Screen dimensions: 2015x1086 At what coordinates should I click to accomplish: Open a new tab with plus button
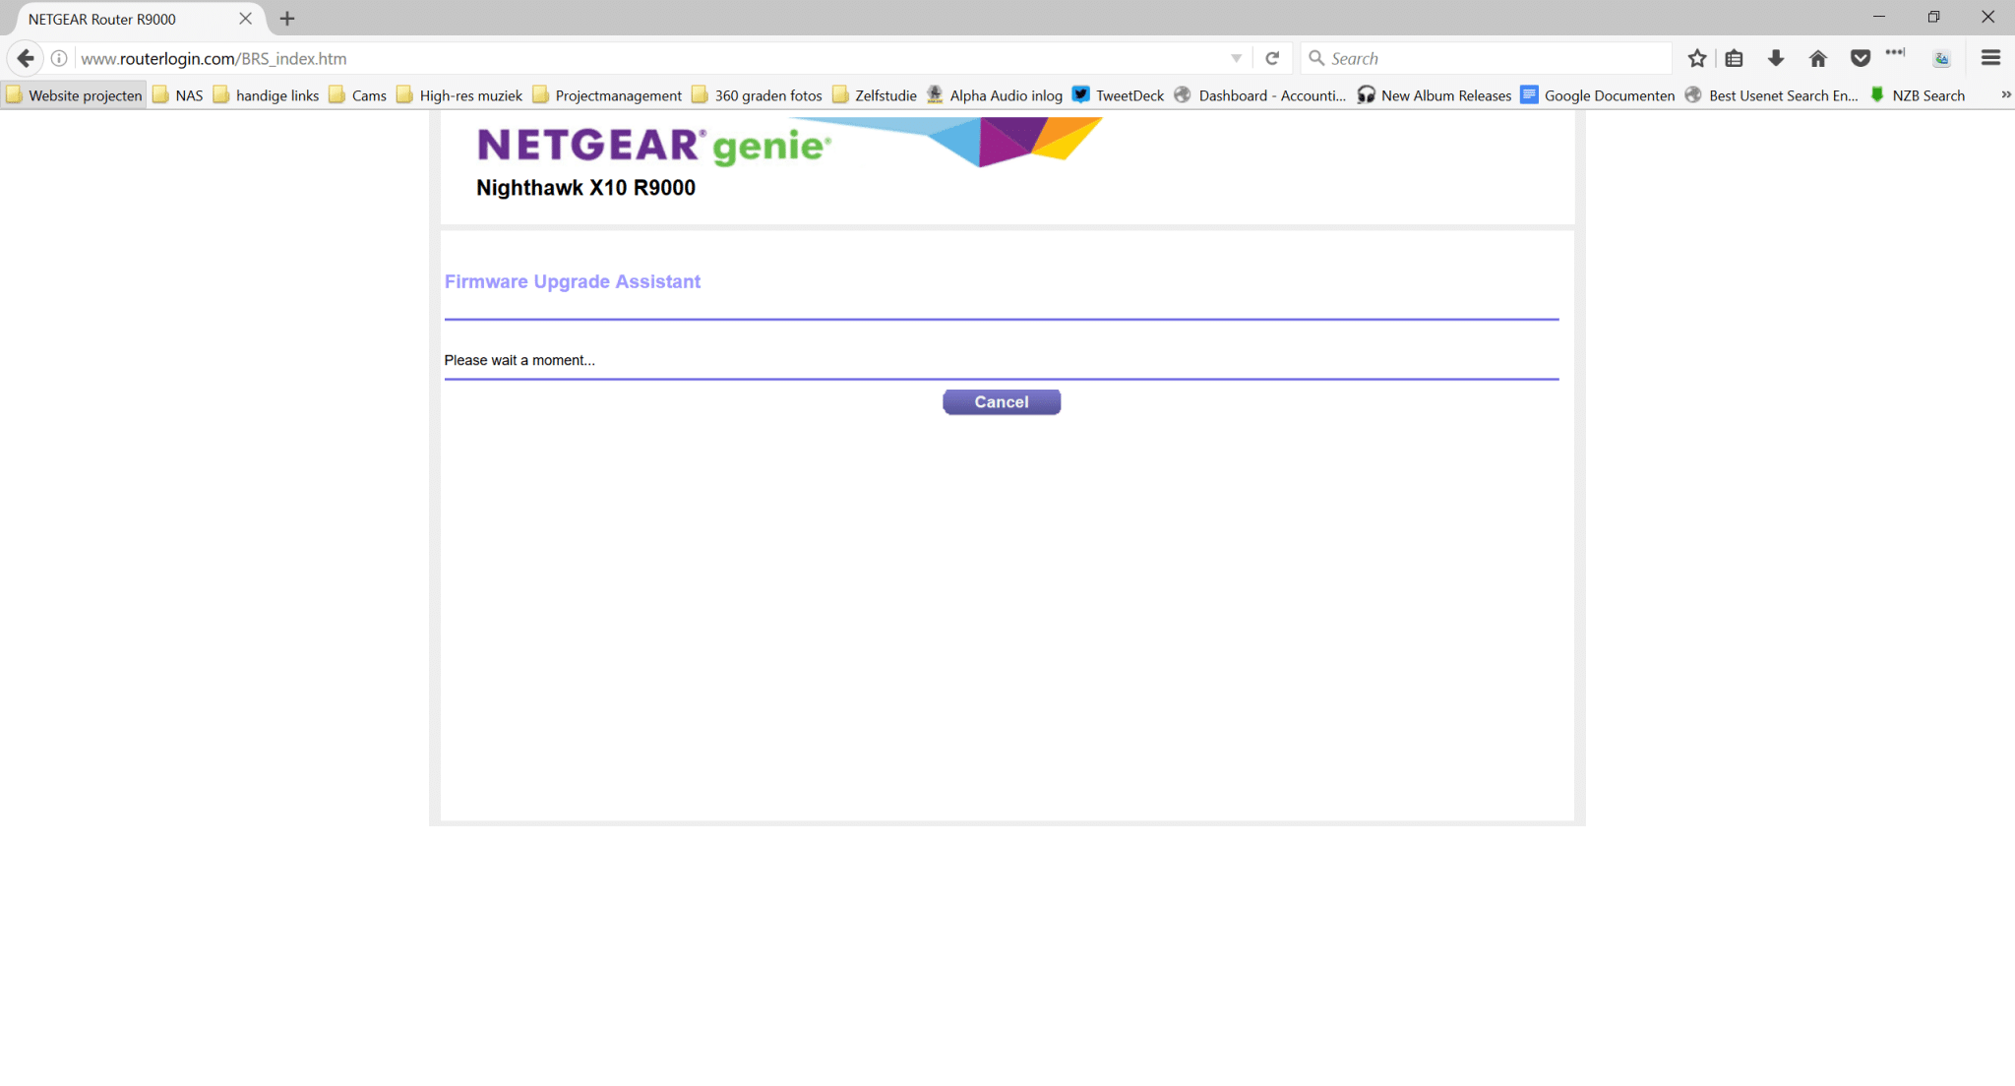pos(287,19)
